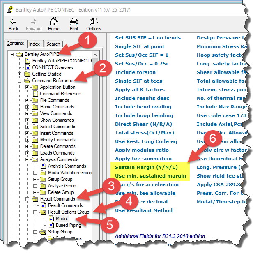Open Set Sus/Occ = 0.75i link
The height and width of the screenshot is (256, 260).
(141, 64)
